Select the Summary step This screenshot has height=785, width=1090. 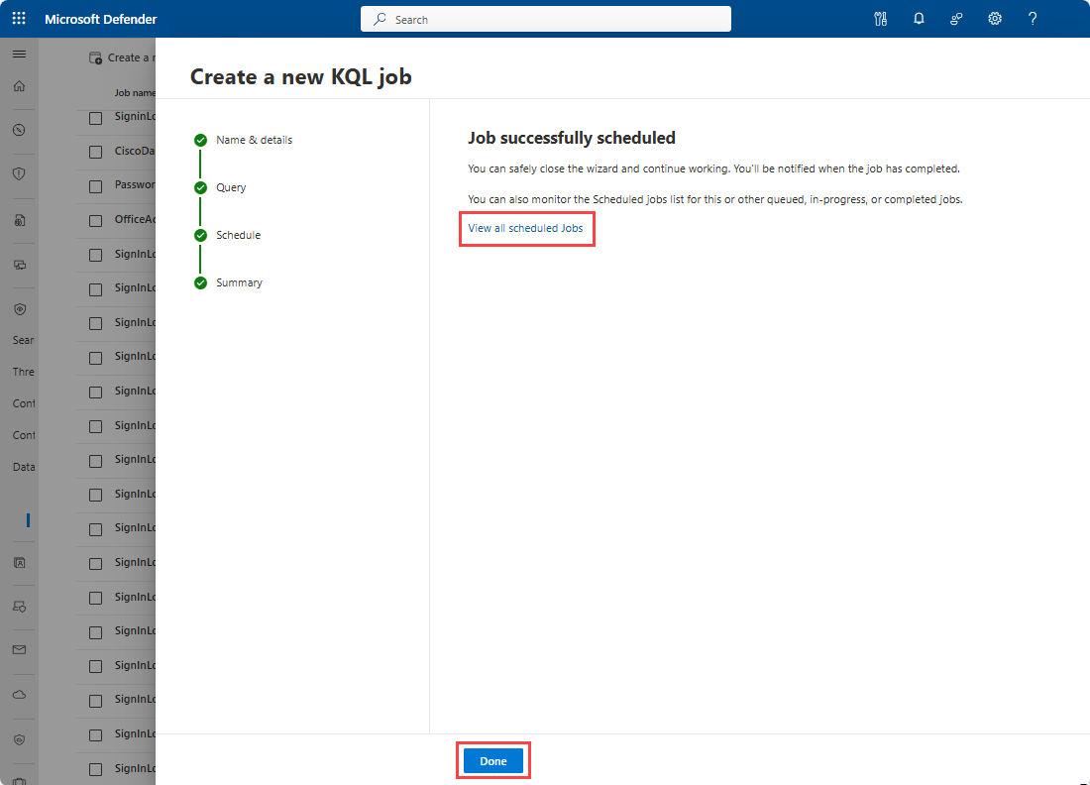tap(229, 283)
